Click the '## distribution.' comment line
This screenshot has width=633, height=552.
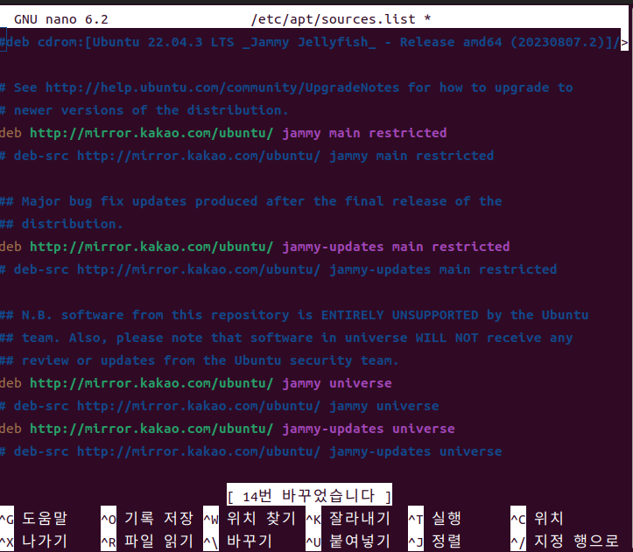[x=61, y=224]
